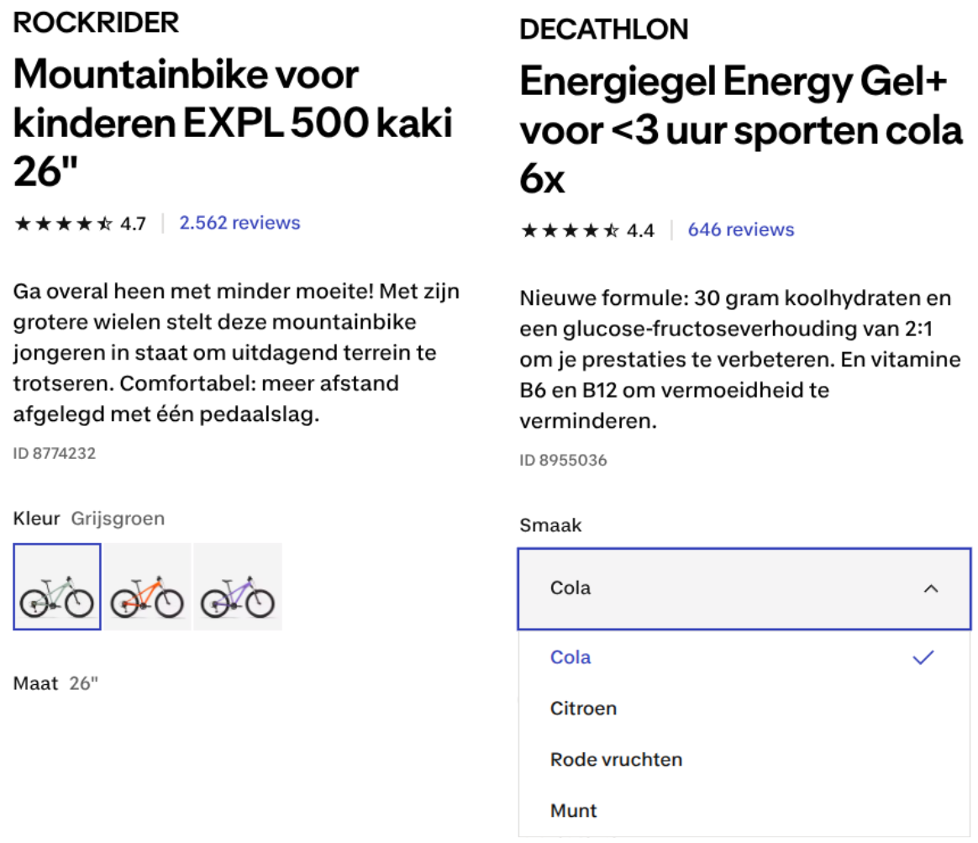Select the purple bike color thumbnail
The height and width of the screenshot is (843, 978).
coord(239,587)
